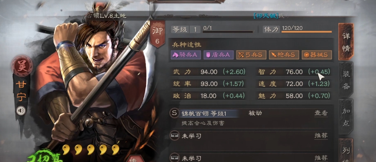Open the 加点 attribute points tab

tap(346, 117)
